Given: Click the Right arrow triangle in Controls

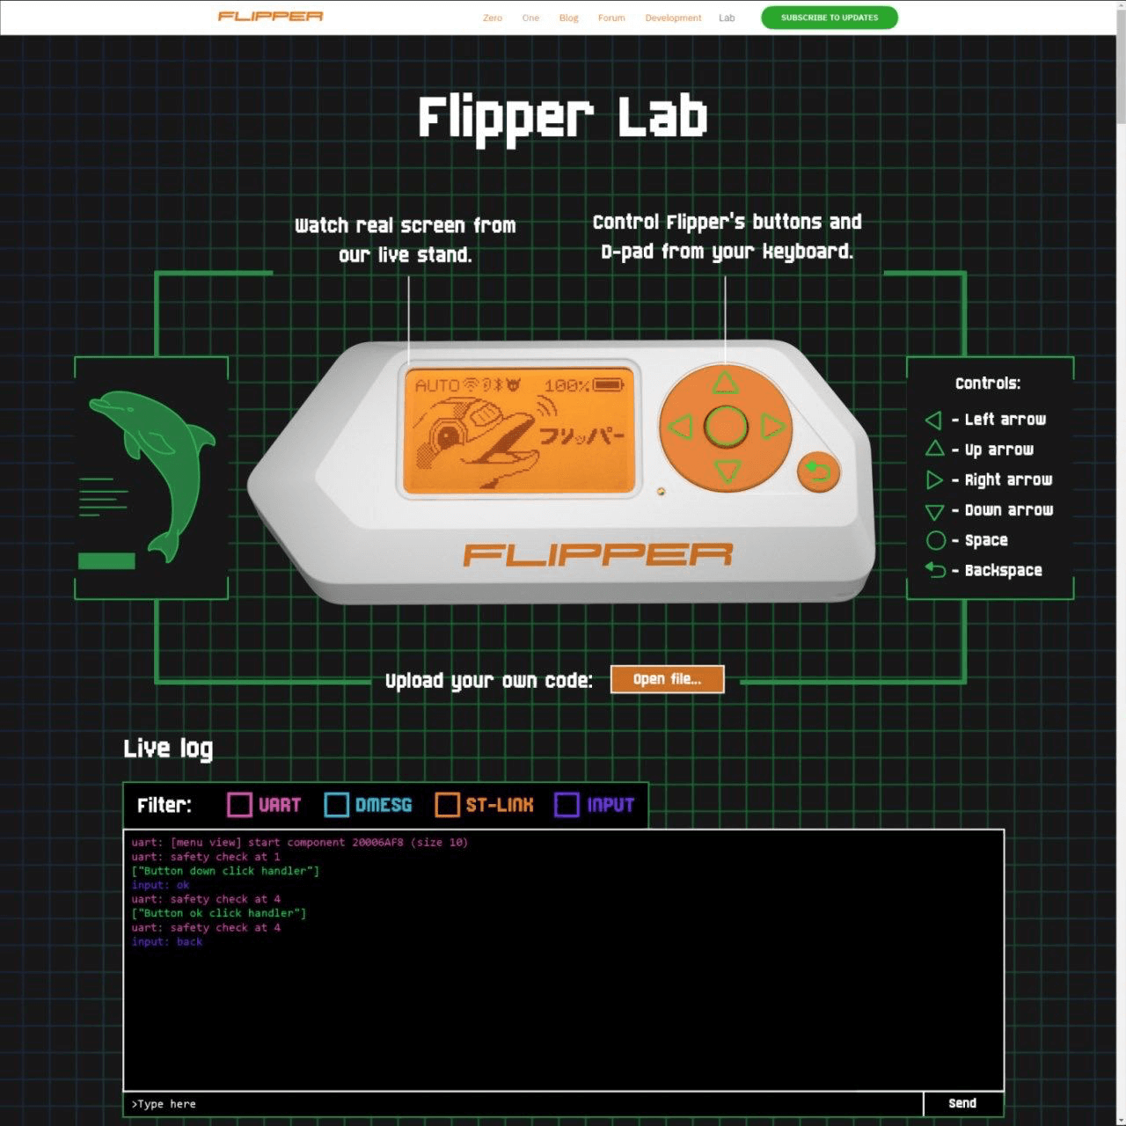Looking at the screenshot, I should [934, 479].
